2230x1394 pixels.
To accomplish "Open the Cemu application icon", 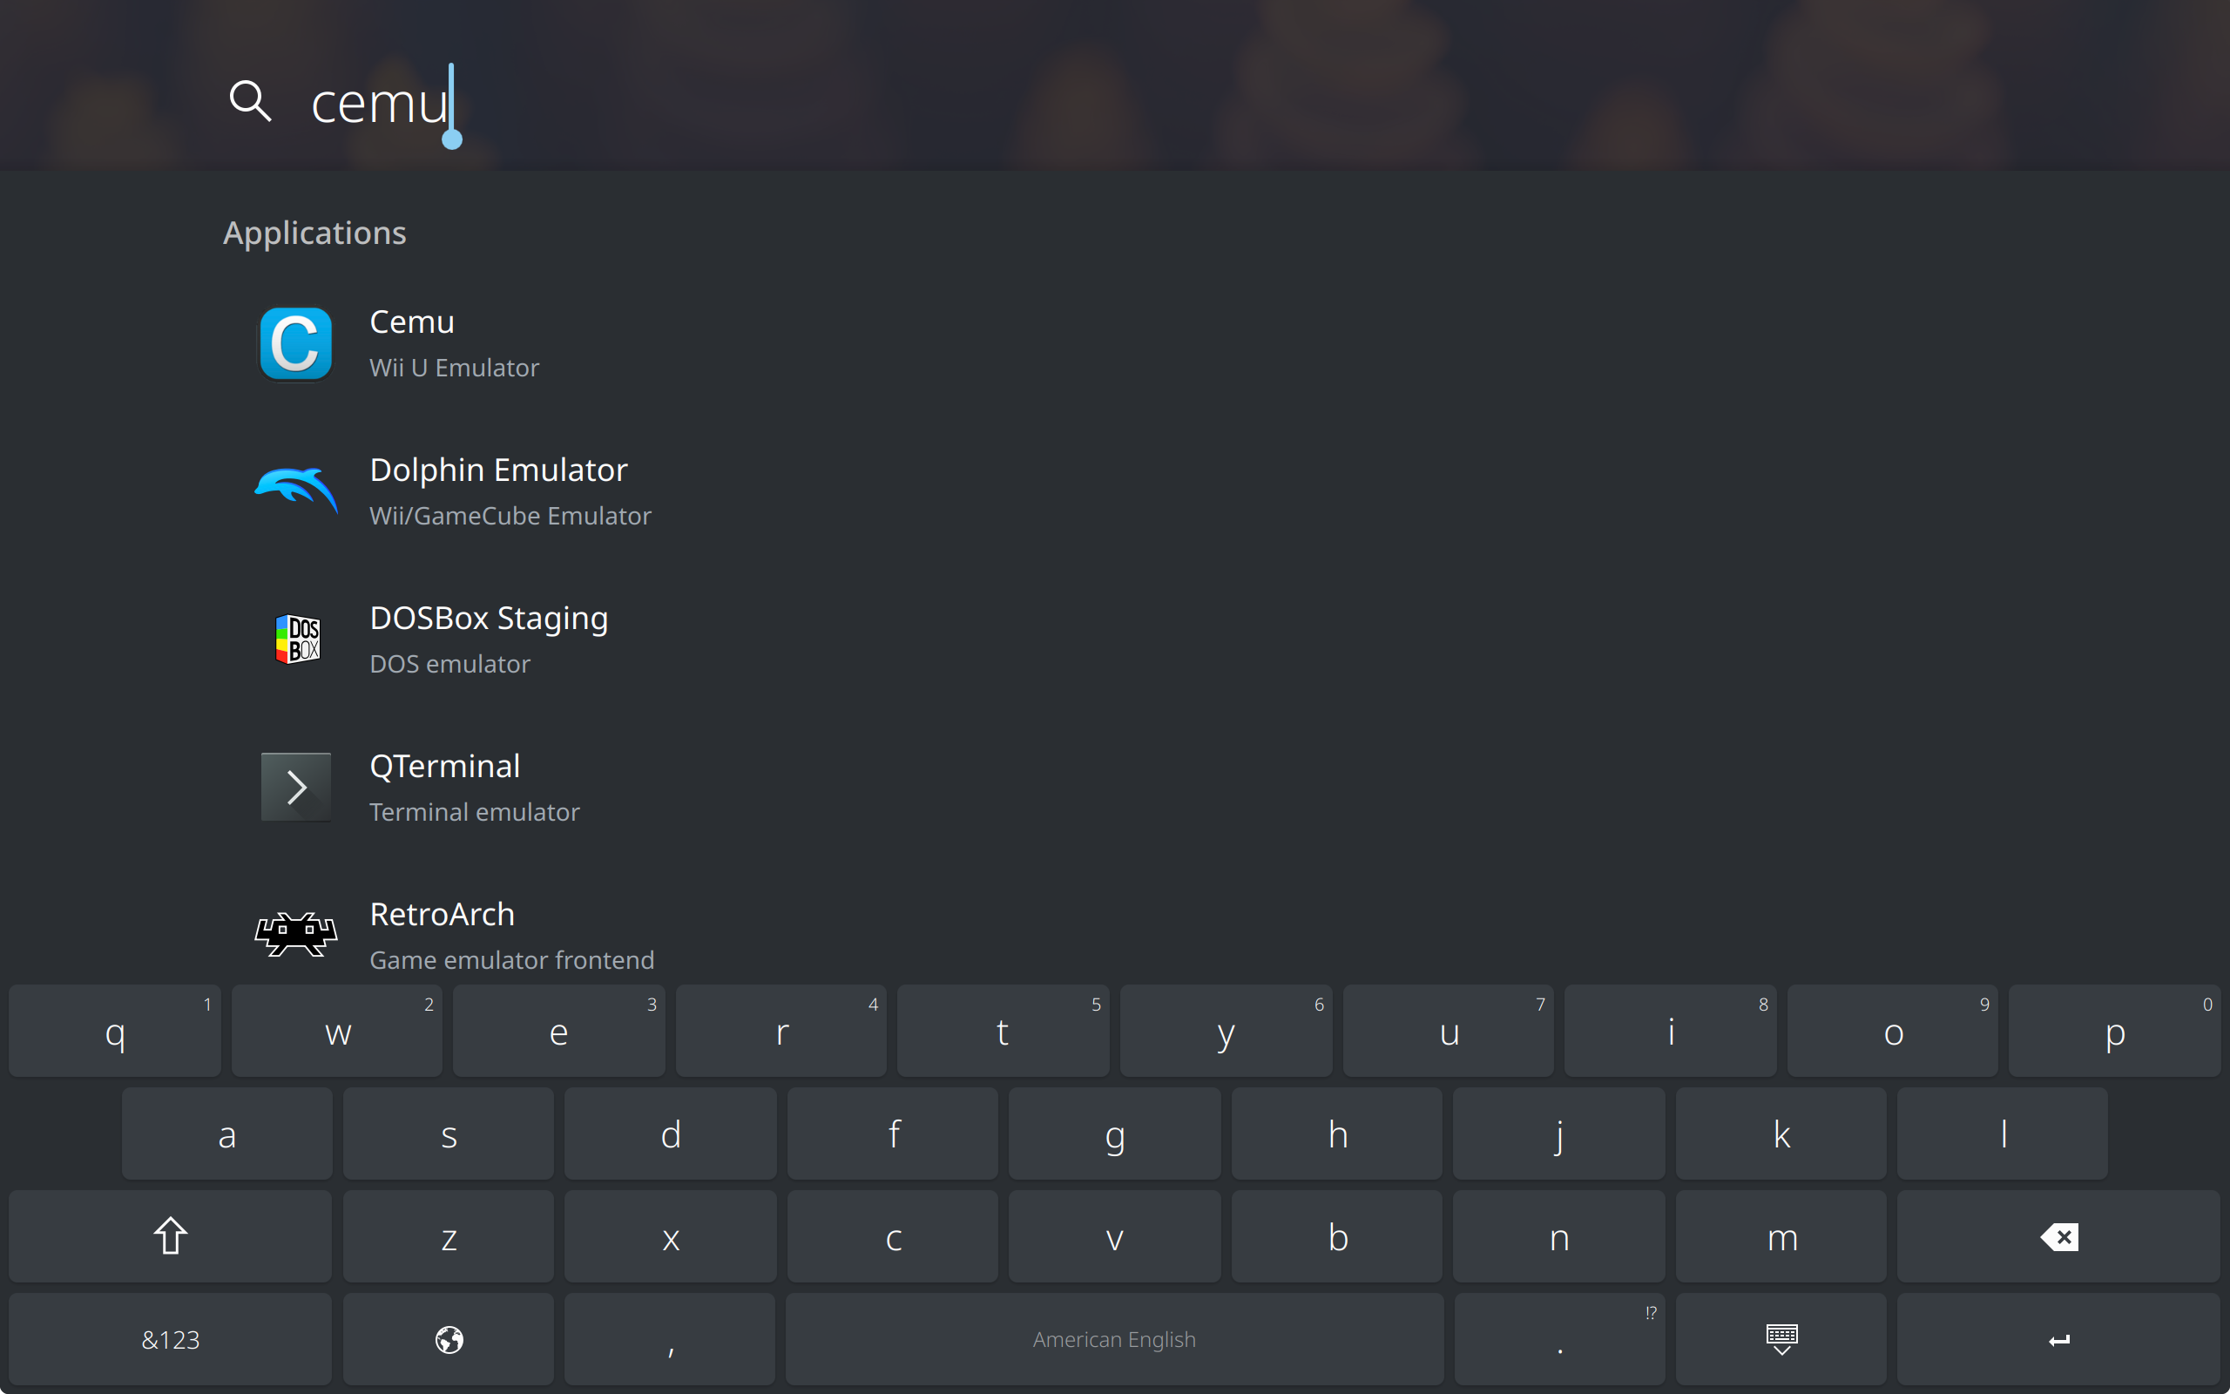I will (x=296, y=344).
